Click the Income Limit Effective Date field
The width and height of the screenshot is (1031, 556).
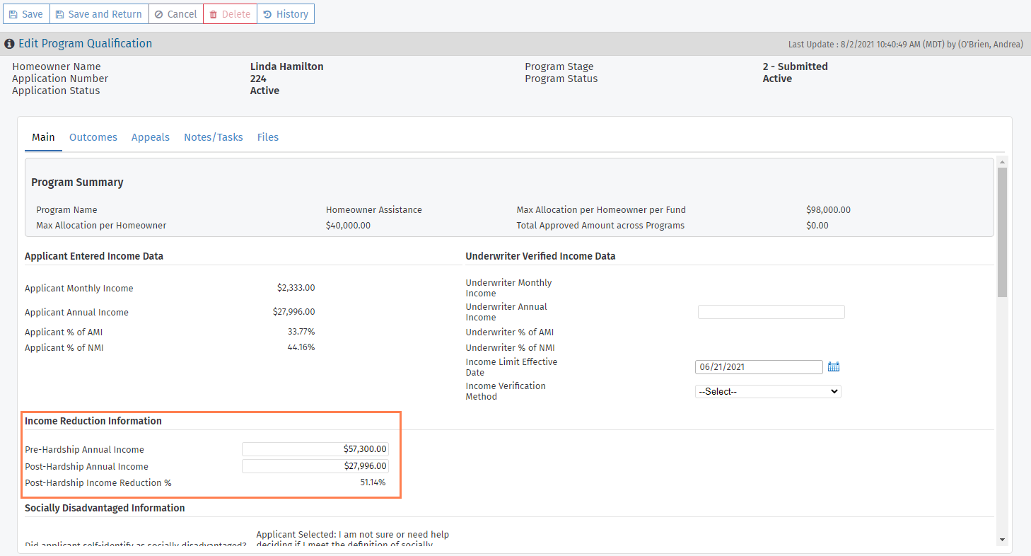tap(759, 367)
